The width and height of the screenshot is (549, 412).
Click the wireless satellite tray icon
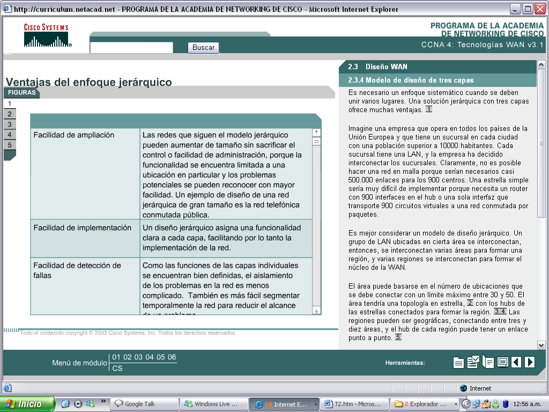point(486,404)
